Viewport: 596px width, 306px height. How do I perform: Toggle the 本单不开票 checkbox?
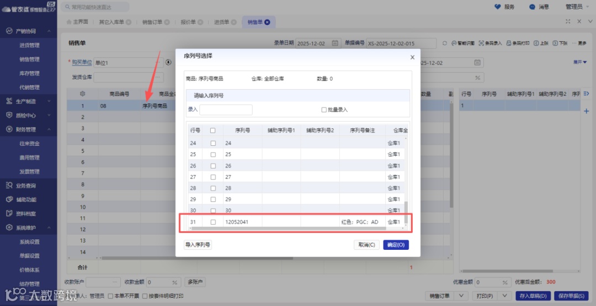(x=110, y=296)
